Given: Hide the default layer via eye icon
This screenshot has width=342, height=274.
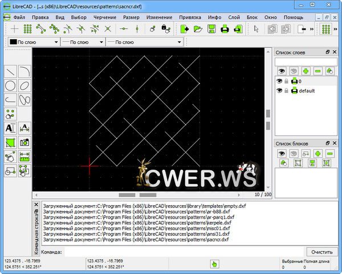Looking at the screenshot, I should [280, 91].
